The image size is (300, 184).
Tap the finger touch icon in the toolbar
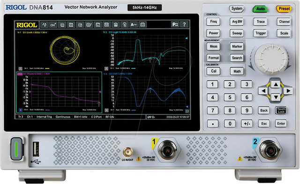[x=124, y=25]
